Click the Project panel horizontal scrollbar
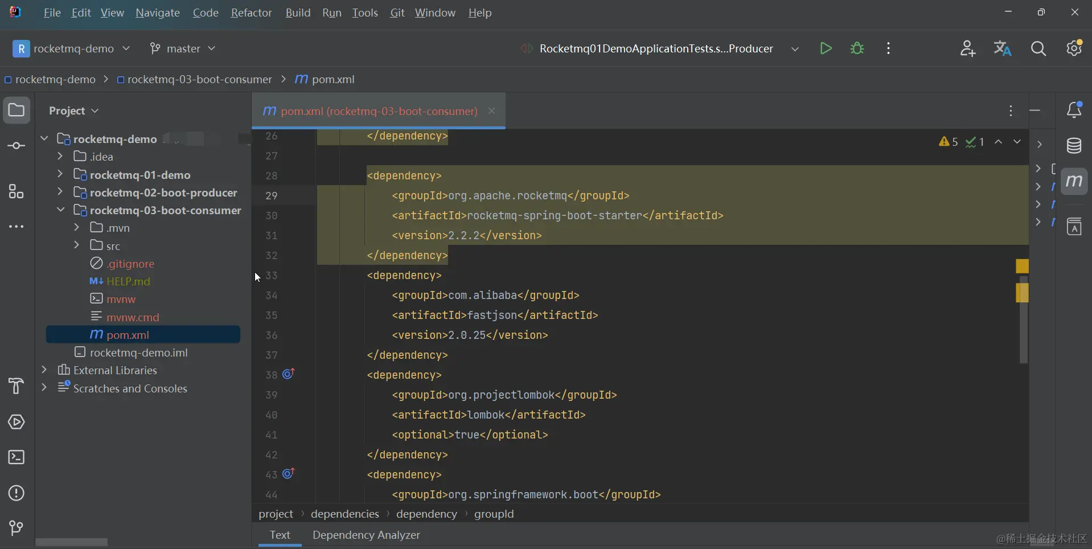This screenshot has width=1092, height=549. pos(71,542)
